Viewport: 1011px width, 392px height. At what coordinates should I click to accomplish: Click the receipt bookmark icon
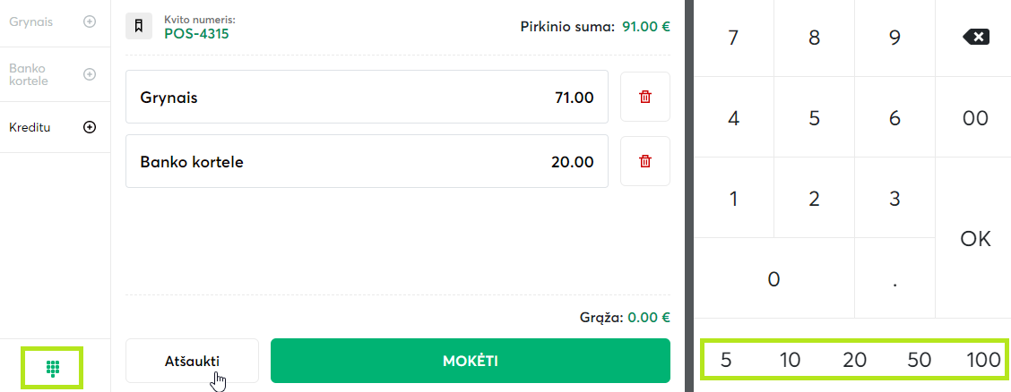click(x=138, y=26)
